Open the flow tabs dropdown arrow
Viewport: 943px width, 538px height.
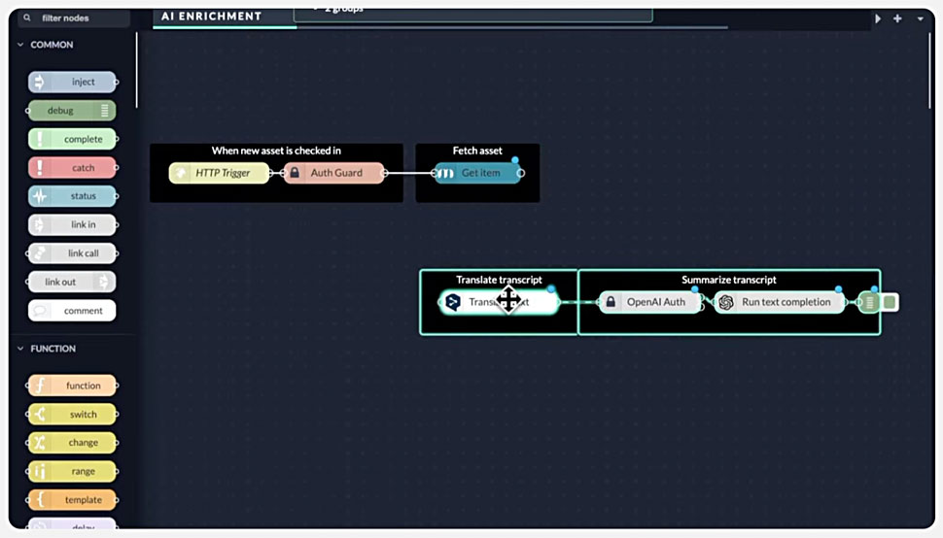(920, 18)
